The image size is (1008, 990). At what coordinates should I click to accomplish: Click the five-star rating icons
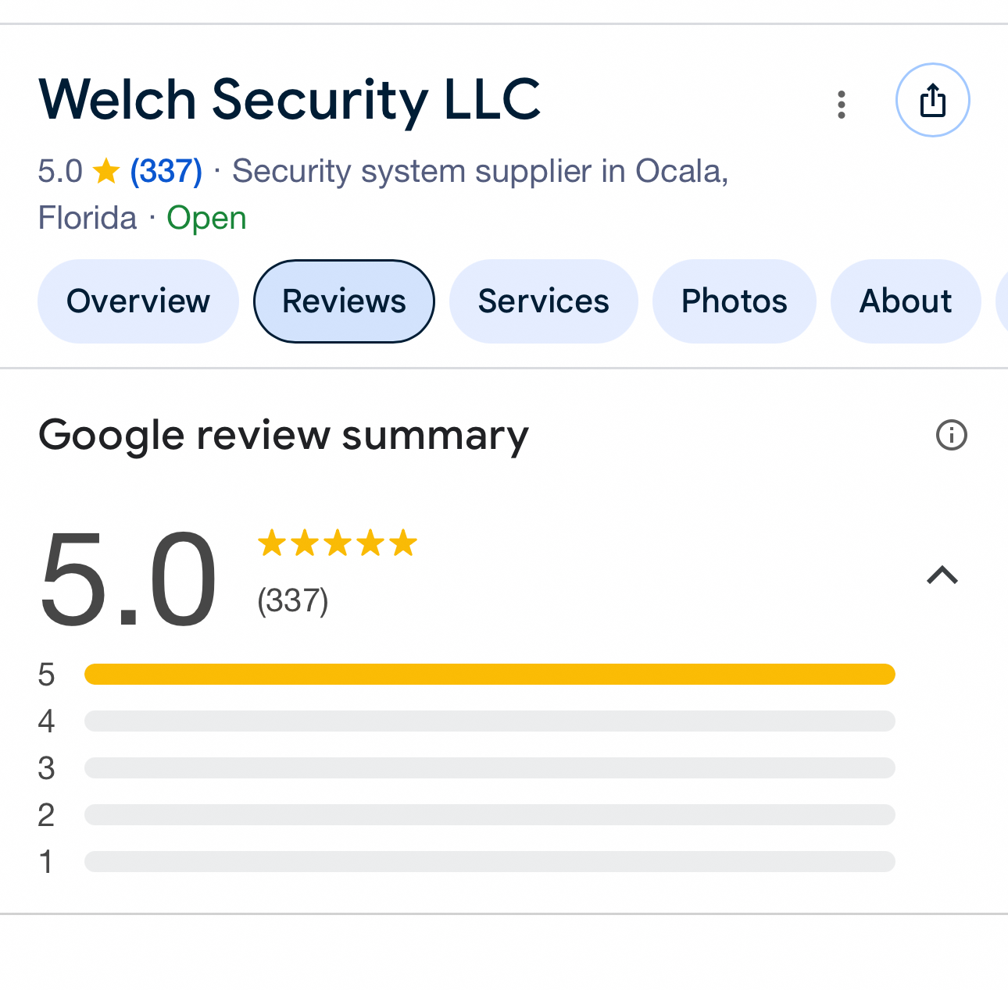338,543
